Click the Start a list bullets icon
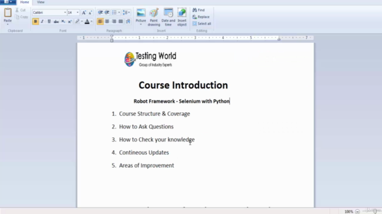Screen dimensions: 382x214 pyautogui.click(x=114, y=12)
